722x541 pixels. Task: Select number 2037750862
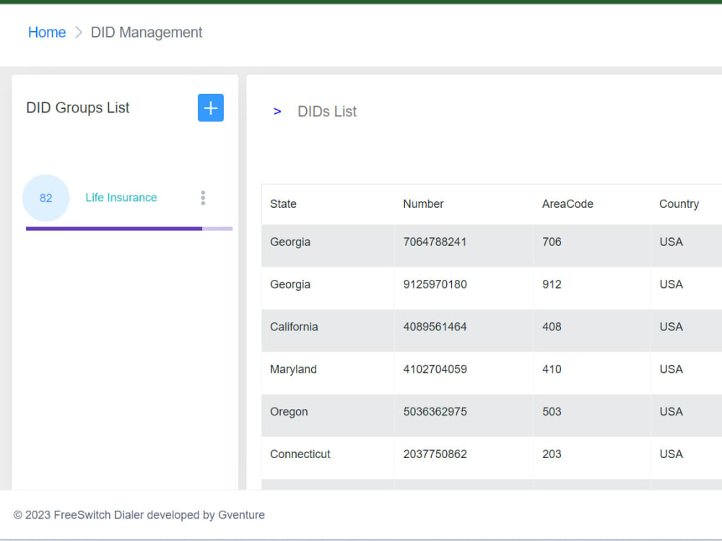click(x=435, y=454)
